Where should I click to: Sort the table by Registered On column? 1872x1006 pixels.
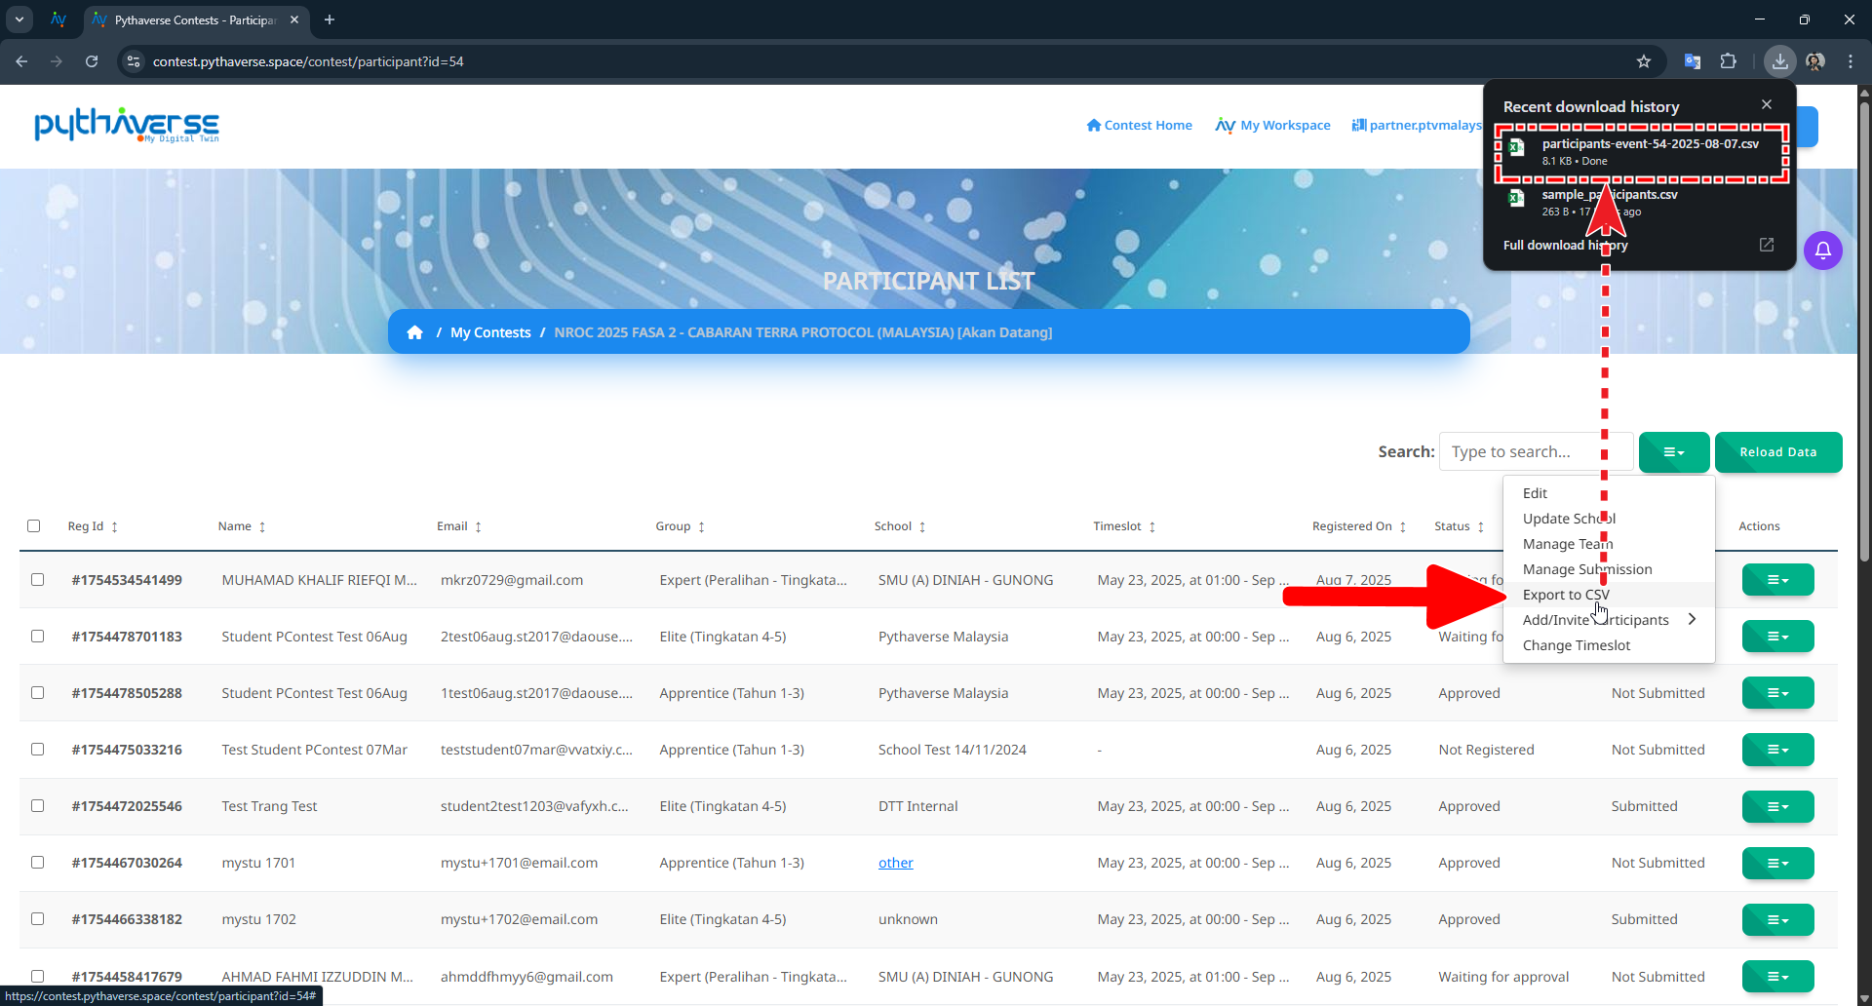[x=1359, y=526]
